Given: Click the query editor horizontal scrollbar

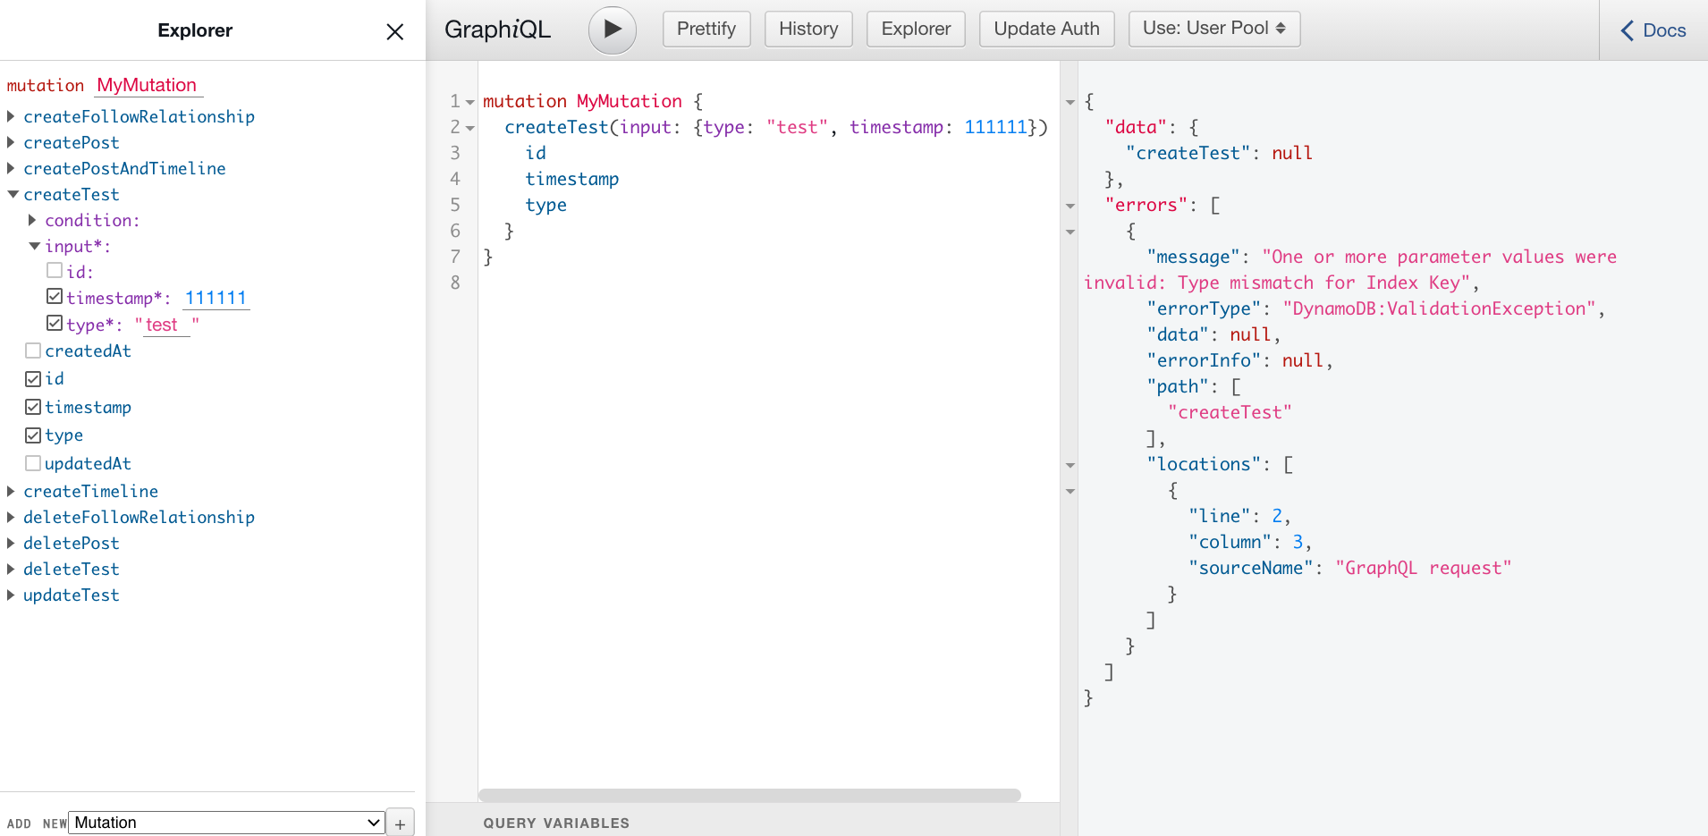Looking at the screenshot, I should click(x=749, y=795).
